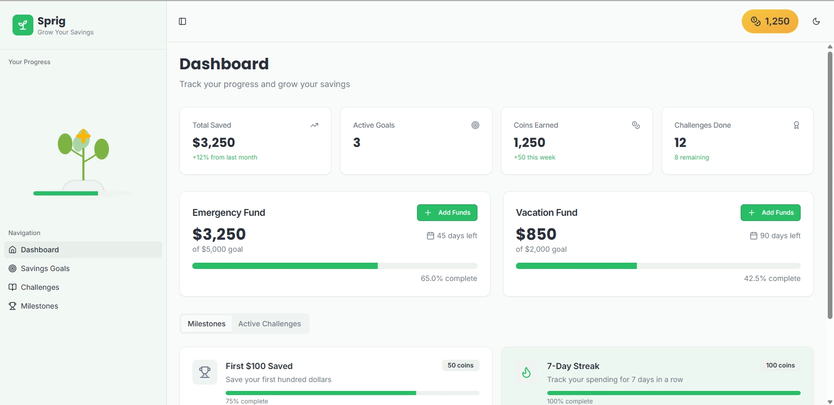This screenshot has height=405, width=834.
Task: Open Dashboard in the navigation
Action: [40, 250]
